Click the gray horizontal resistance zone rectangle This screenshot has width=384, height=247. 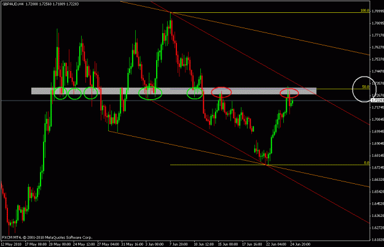pyautogui.click(x=174, y=91)
